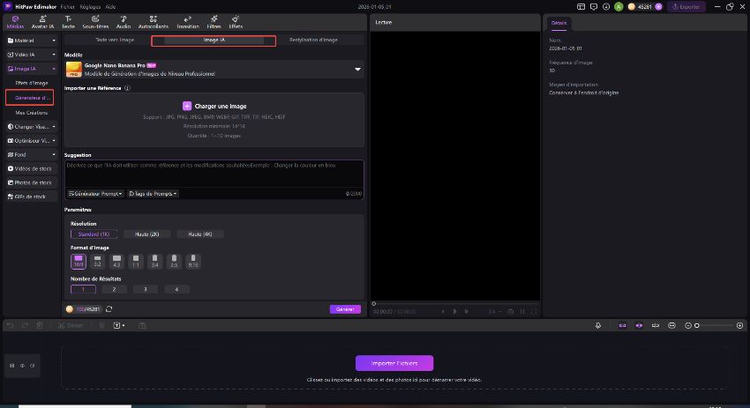Select the Filtres icon
750x408 pixels.
[x=214, y=21]
